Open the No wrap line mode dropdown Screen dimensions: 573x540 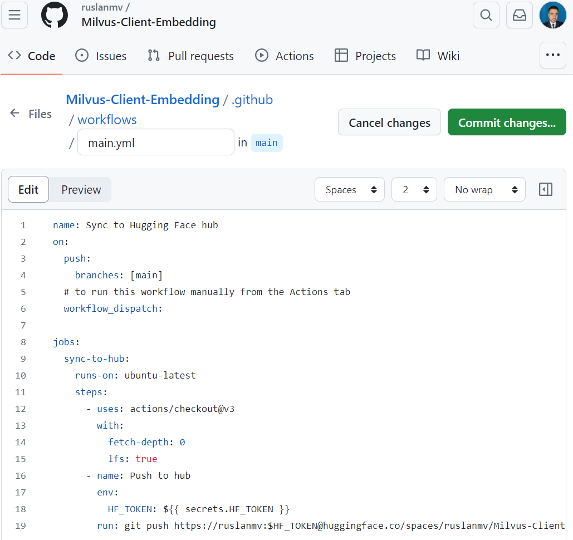484,190
